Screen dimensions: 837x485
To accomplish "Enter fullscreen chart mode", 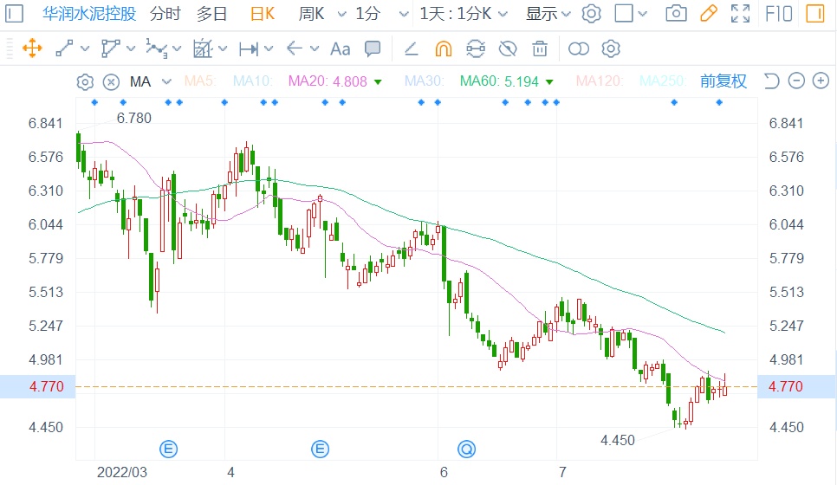I will point(740,14).
